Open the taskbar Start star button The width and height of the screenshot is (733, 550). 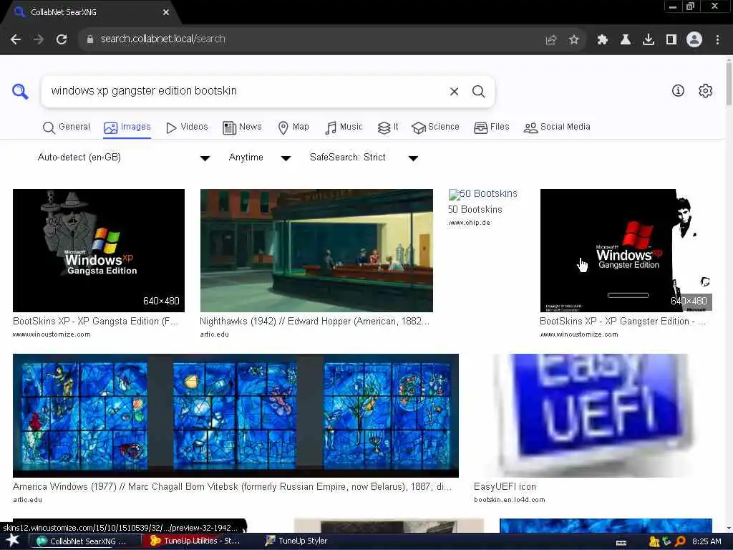(12, 541)
